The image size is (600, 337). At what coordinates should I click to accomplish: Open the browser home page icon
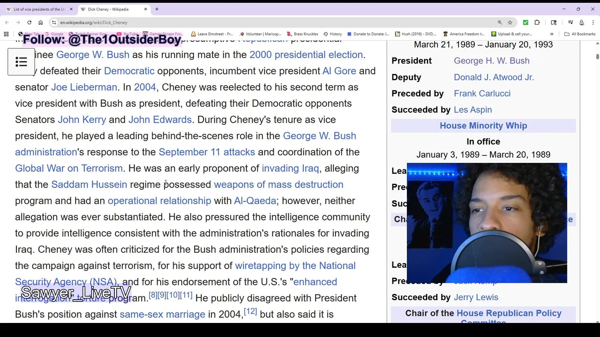pos(40,22)
